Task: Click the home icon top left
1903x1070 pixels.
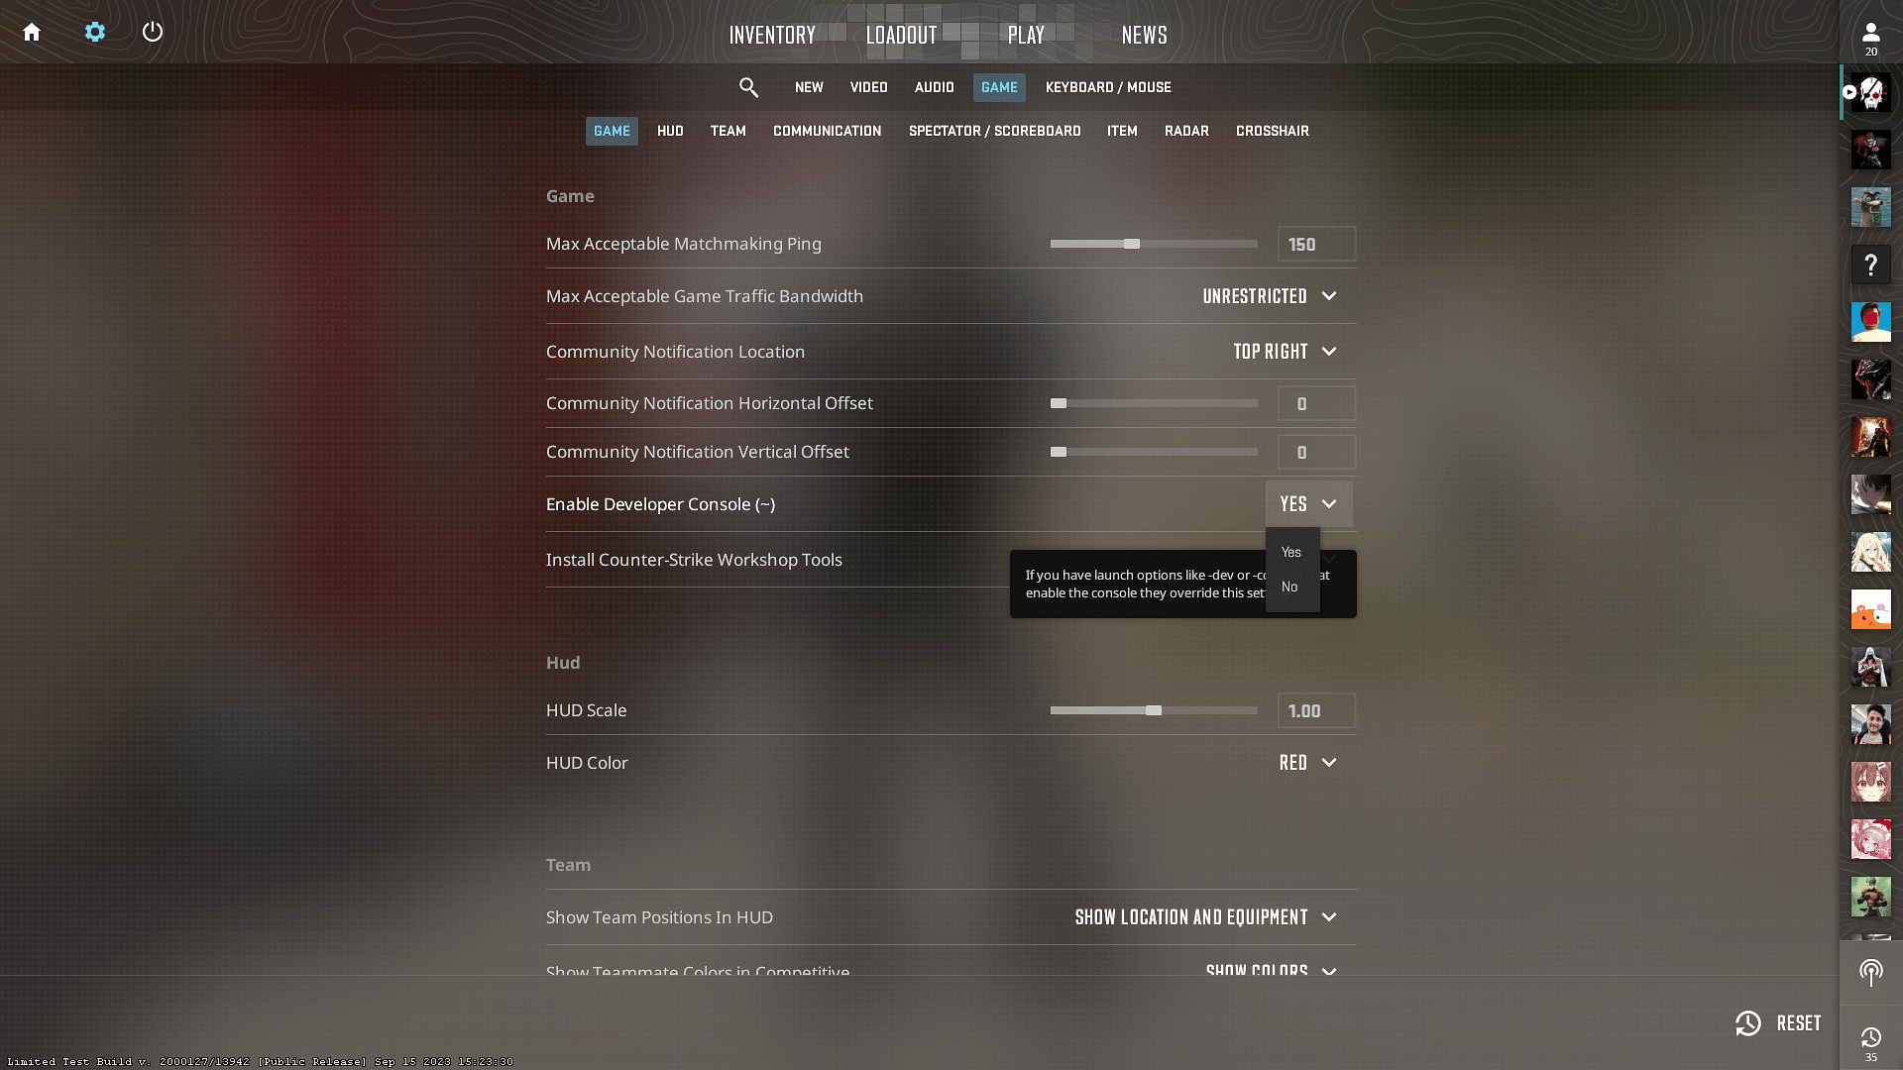Action: click(x=33, y=30)
